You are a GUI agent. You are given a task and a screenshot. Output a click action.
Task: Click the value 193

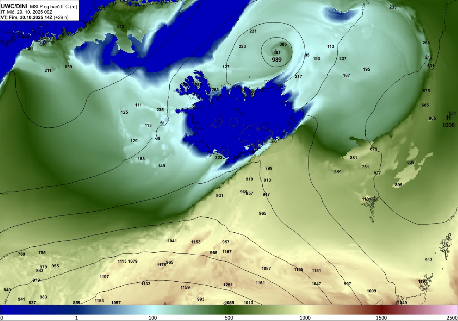[316, 59]
